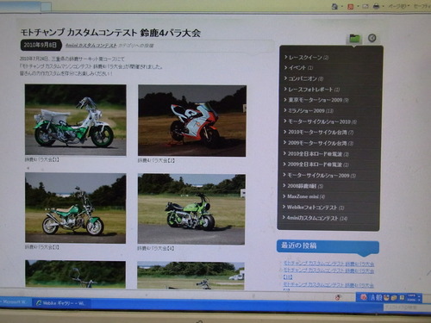Viewport: 431px width, 323px height.
Task: Switch to the Microsoft W... taskbar button
Action: (15, 302)
